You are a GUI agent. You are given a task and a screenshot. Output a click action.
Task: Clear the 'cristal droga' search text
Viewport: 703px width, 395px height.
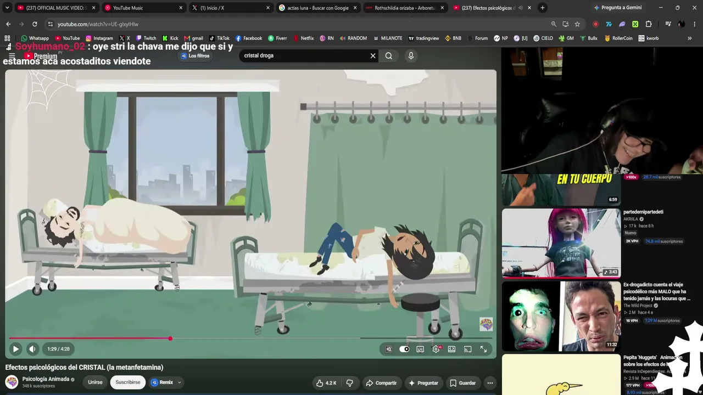click(x=373, y=55)
